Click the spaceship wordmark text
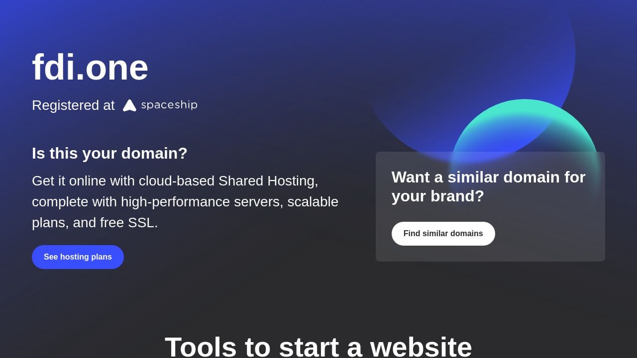The width and height of the screenshot is (637, 358). click(169, 105)
